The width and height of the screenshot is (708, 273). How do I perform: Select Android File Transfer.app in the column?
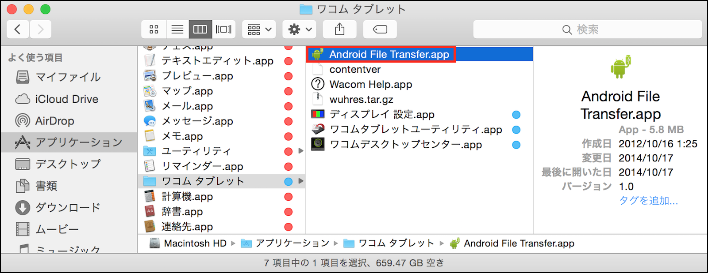point(419,54)
